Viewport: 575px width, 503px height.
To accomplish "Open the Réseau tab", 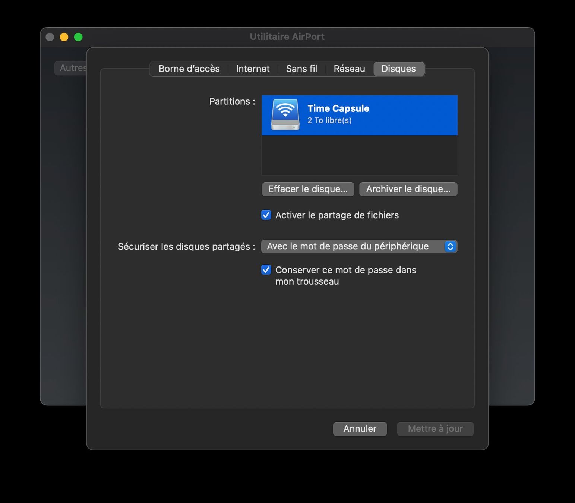I will click(x=349, y=69).
